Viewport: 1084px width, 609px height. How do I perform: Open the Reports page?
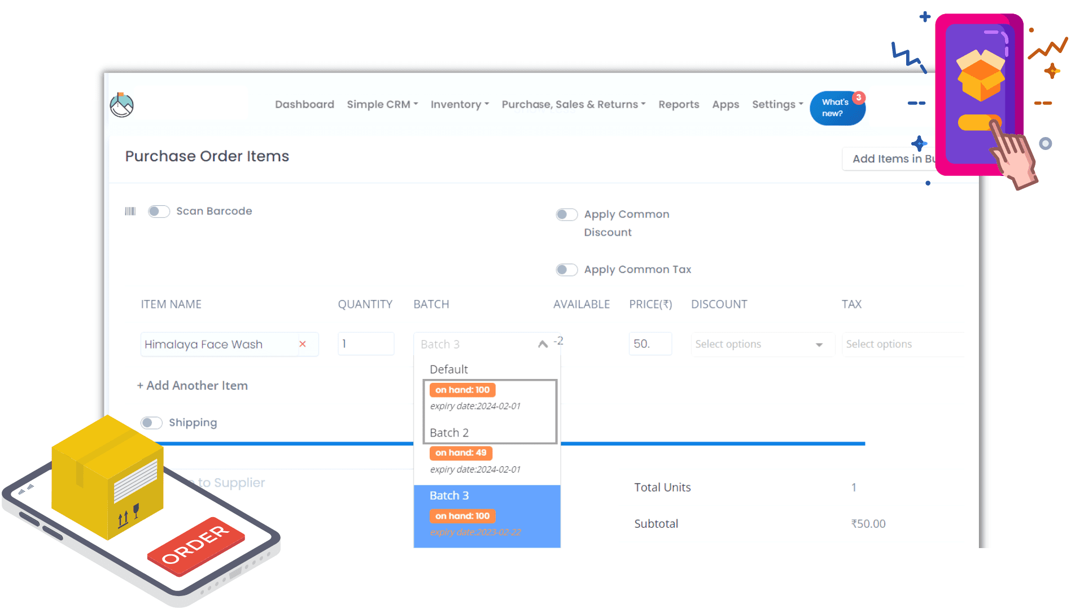[x=679, y=104]
